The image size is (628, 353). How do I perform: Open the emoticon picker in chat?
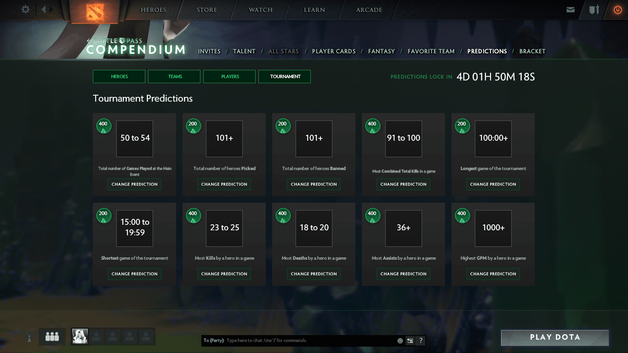[x=400, y=341]
